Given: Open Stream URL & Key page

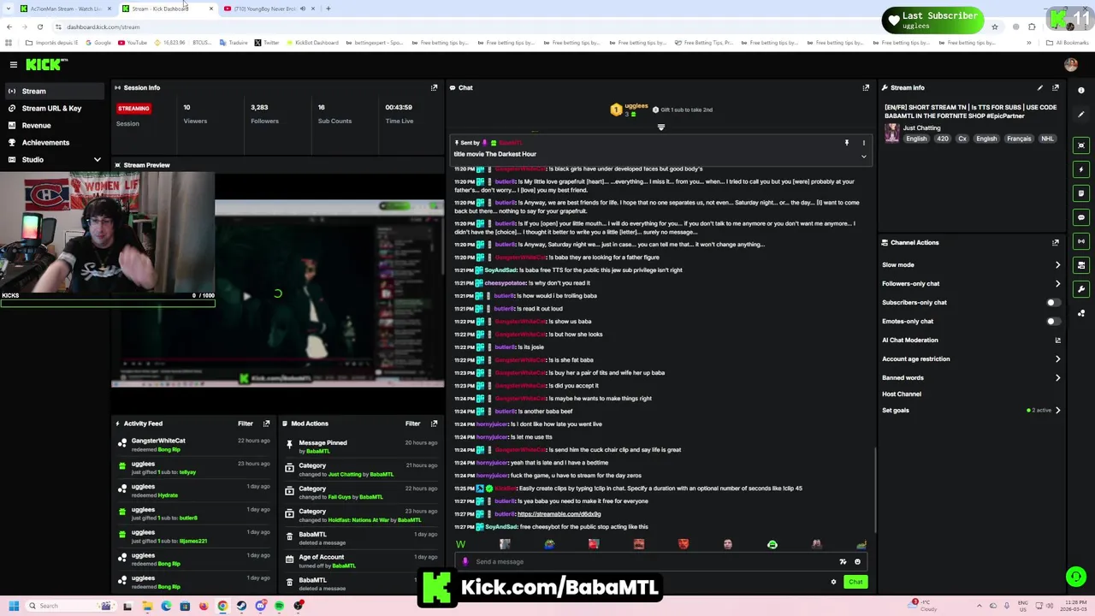Looking at the screenshot, I should point(51,108).
